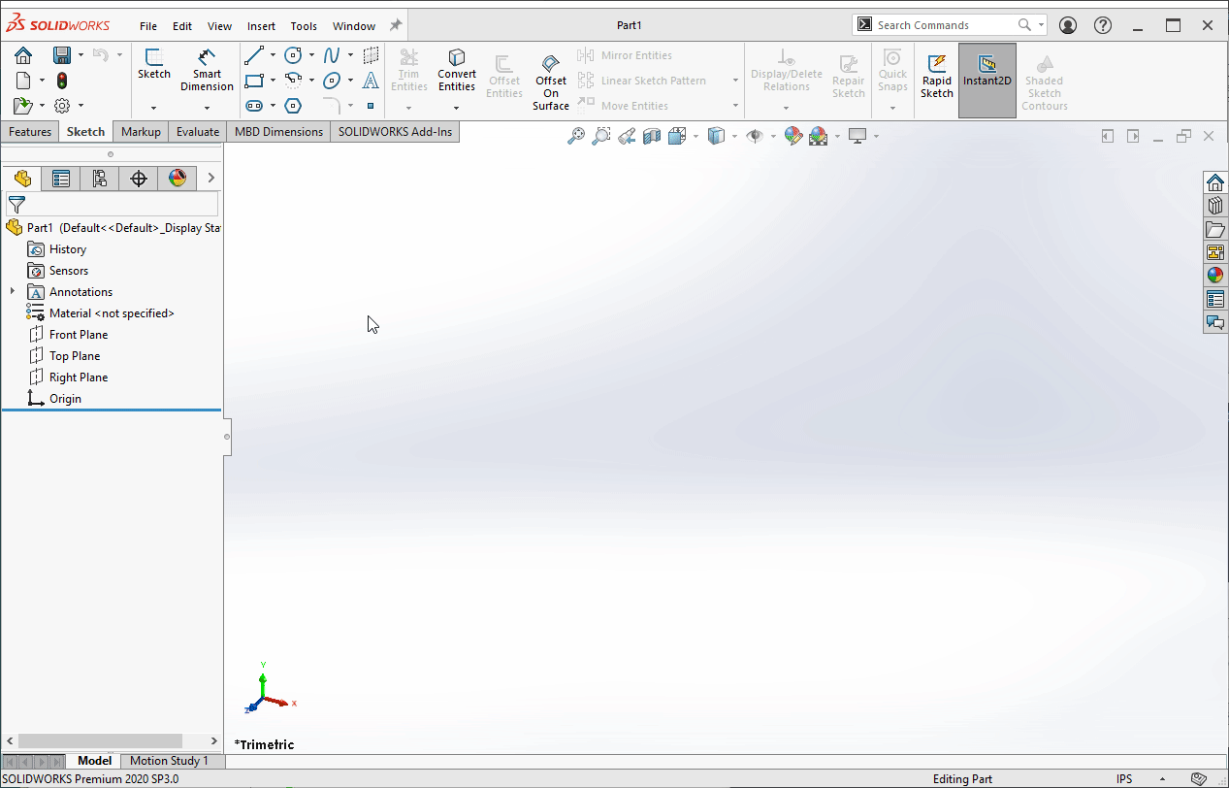
Task: Collapse task pane left arrow button
Action: (1108, 136)
